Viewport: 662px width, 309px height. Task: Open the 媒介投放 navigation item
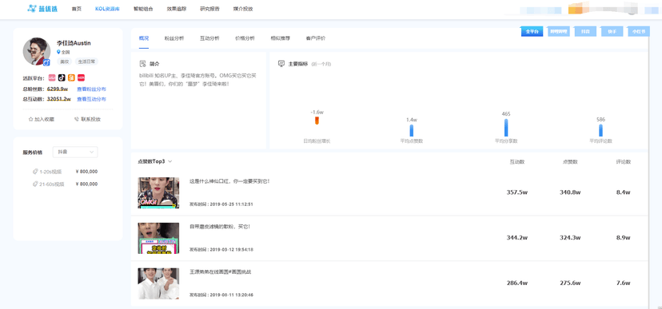pyautogui.click(x=243, y=9)
